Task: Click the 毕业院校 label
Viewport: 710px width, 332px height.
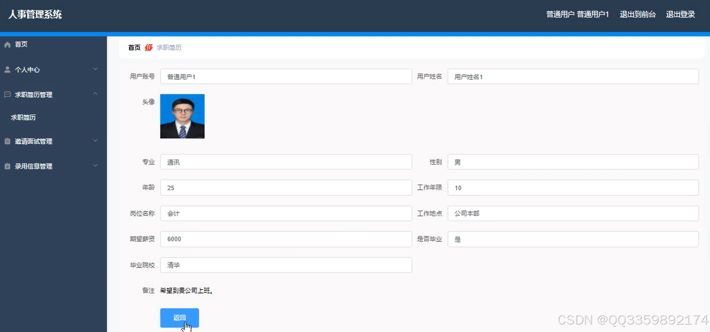Action: (x=142, y=265)
